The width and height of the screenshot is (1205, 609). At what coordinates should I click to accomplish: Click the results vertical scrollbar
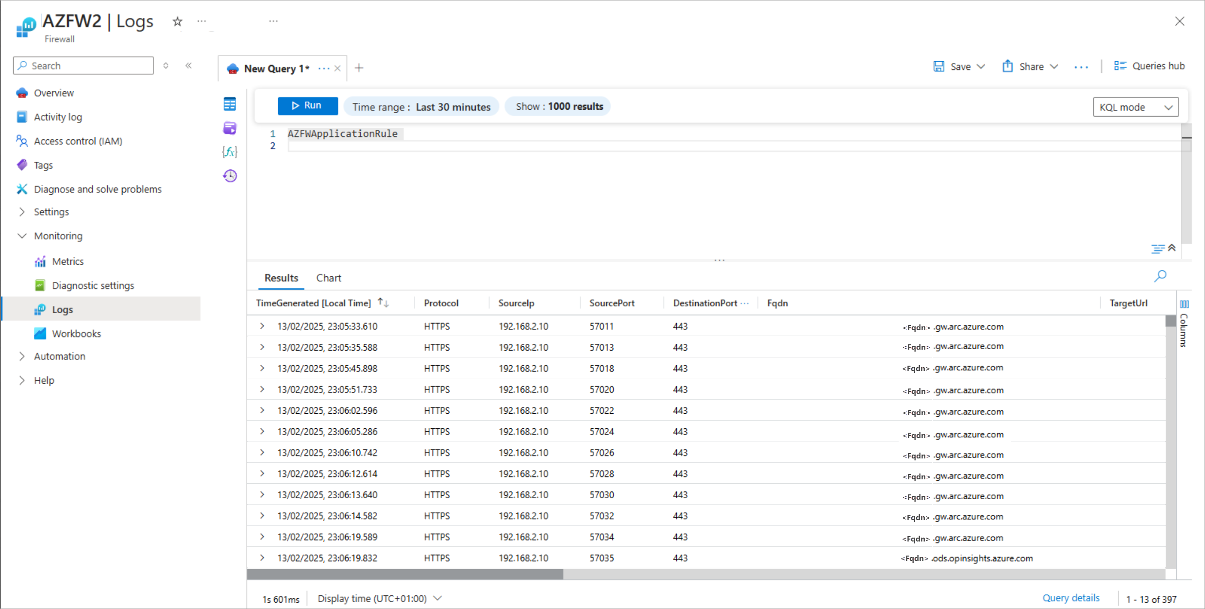point(1171,321)
